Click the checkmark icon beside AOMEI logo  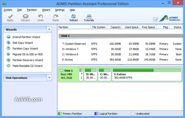pyautogui.click(x=155, y=19)
